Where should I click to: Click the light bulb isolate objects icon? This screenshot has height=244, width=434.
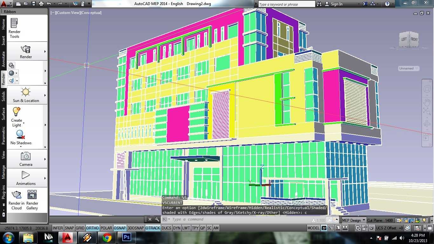click(424, 220)
